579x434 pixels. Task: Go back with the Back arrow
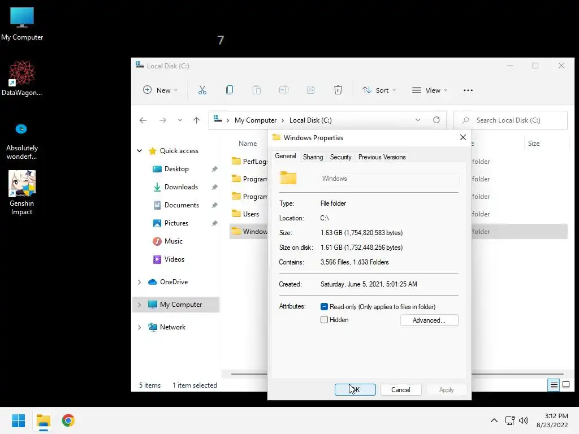click(x=143, y=120)
